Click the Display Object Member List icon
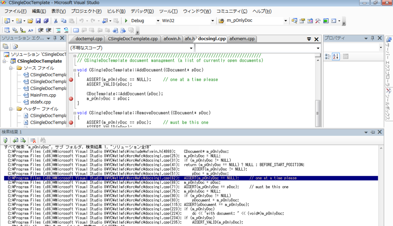The height and width of the screenshot is (226, 393). coord(7,30)
